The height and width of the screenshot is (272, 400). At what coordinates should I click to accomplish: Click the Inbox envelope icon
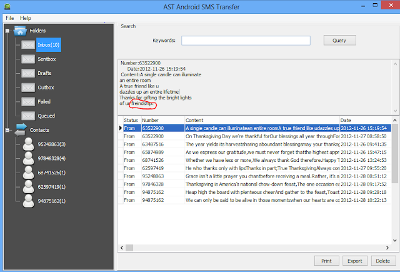[28, 45]
